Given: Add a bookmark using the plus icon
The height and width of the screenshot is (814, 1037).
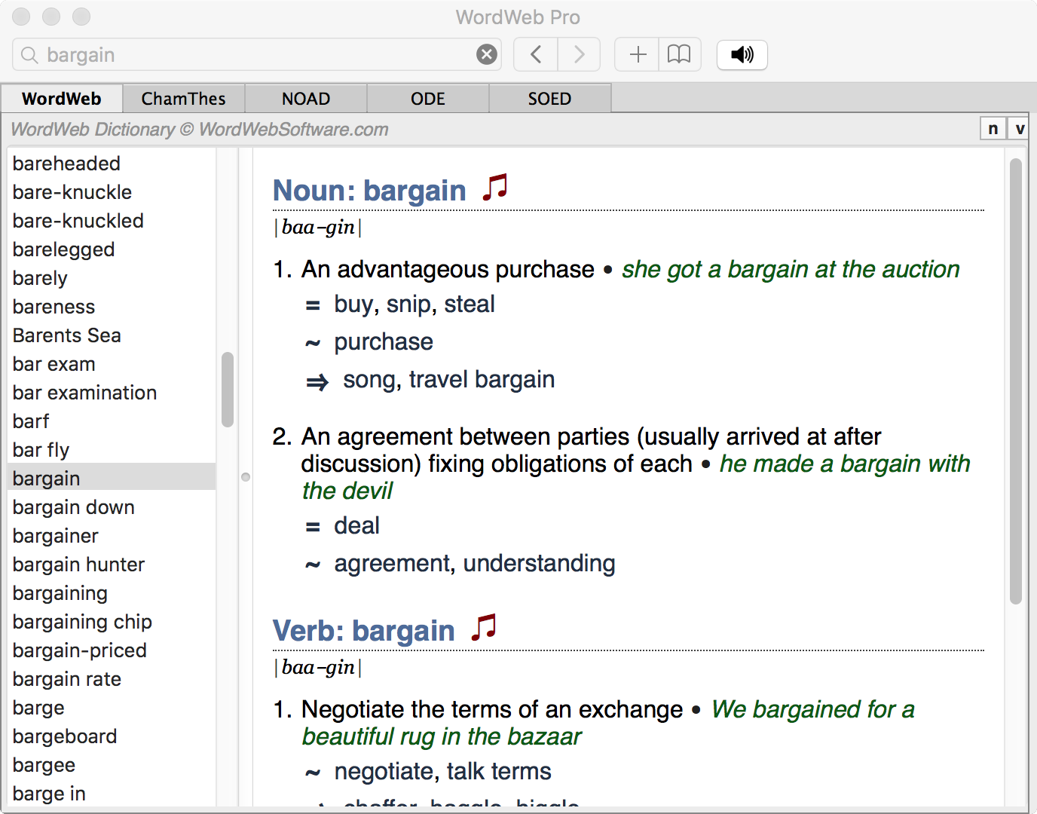Looking at the screenshot, I should point(637,54).
